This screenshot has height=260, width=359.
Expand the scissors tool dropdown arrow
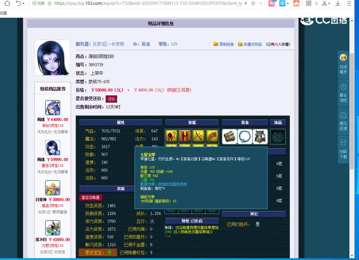click(x=329, y=4)
